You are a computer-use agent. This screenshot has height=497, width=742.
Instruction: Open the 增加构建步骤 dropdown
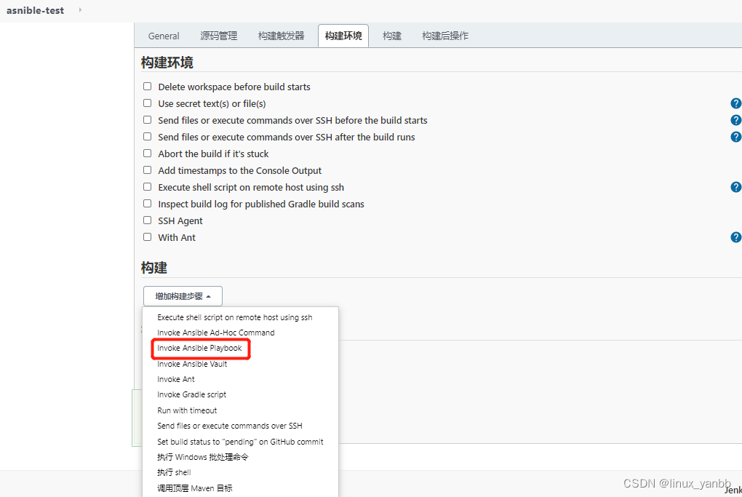[182, 296]
